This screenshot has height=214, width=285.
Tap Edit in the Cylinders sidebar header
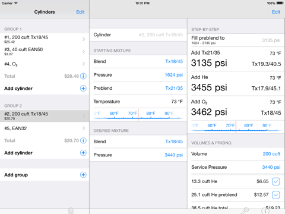click(80, 12)
